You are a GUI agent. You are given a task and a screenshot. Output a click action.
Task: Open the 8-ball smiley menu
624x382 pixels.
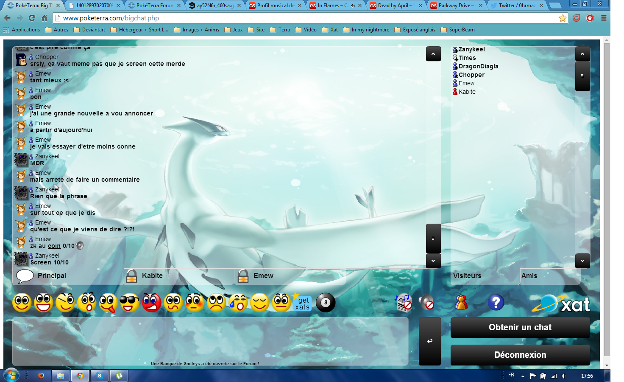[326, 303]
